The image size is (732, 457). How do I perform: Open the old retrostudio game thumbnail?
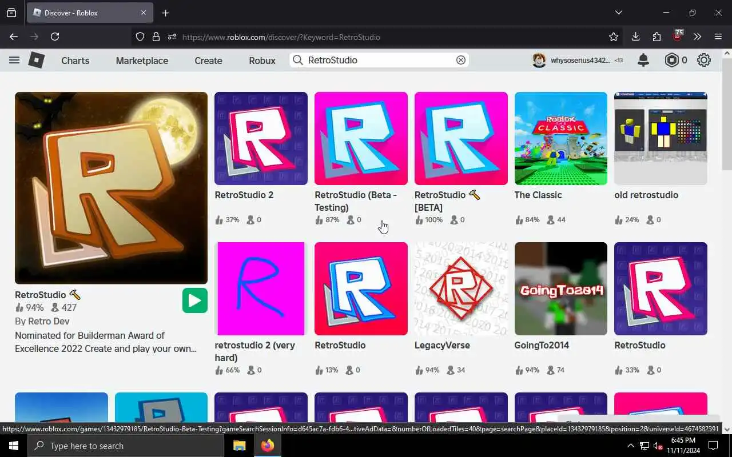[661, 138]
